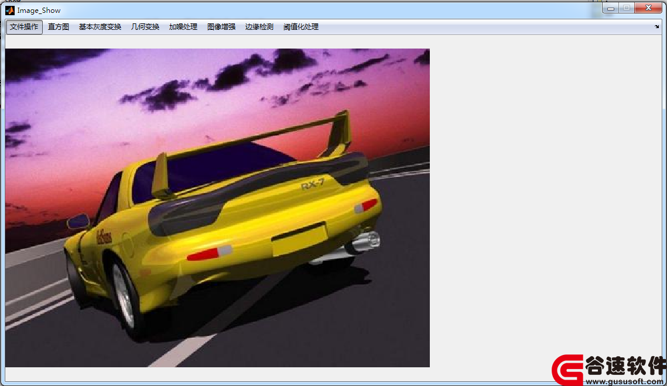Maximize the Image_Show window
Image resolution: width=667 pixels, height=386 pixels.
click(x=626, y=8)
